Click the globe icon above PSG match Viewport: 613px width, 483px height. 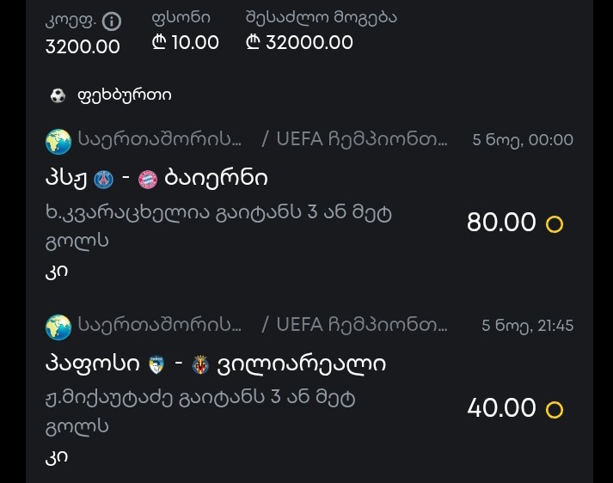coord(58,139)
